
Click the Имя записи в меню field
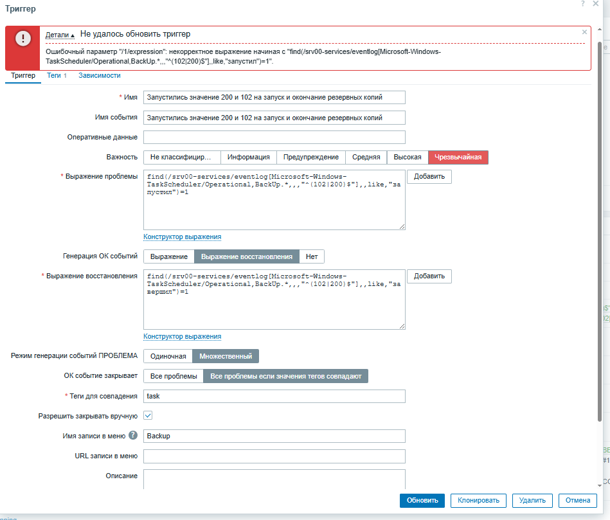point(274,436)
